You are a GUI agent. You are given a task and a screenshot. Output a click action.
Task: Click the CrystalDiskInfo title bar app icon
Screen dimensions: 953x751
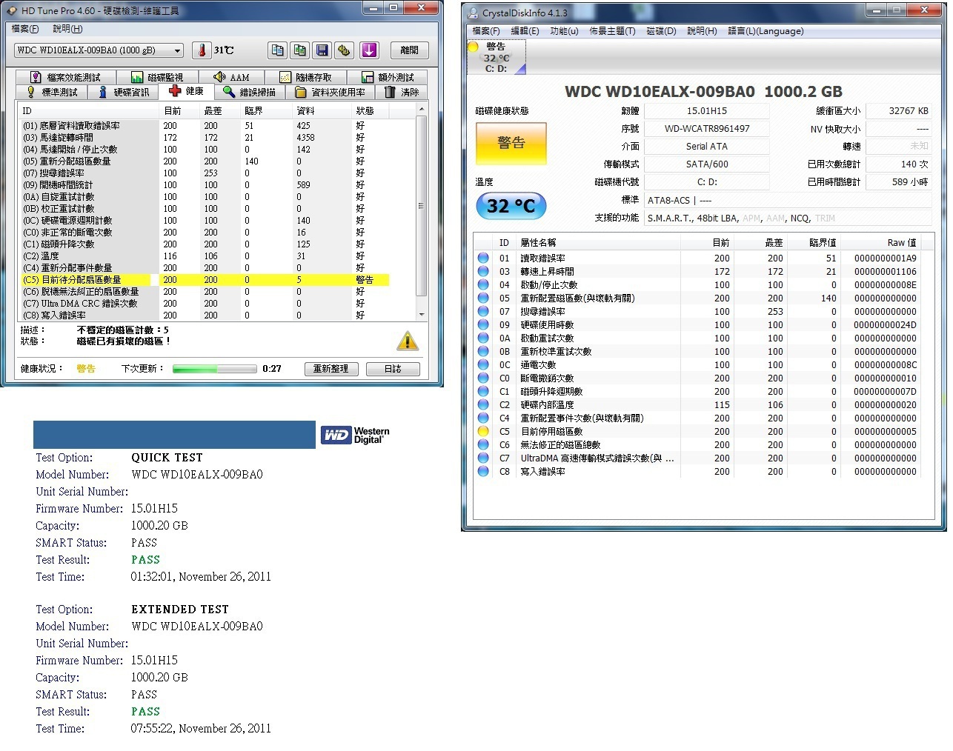(x=473, y=13)
